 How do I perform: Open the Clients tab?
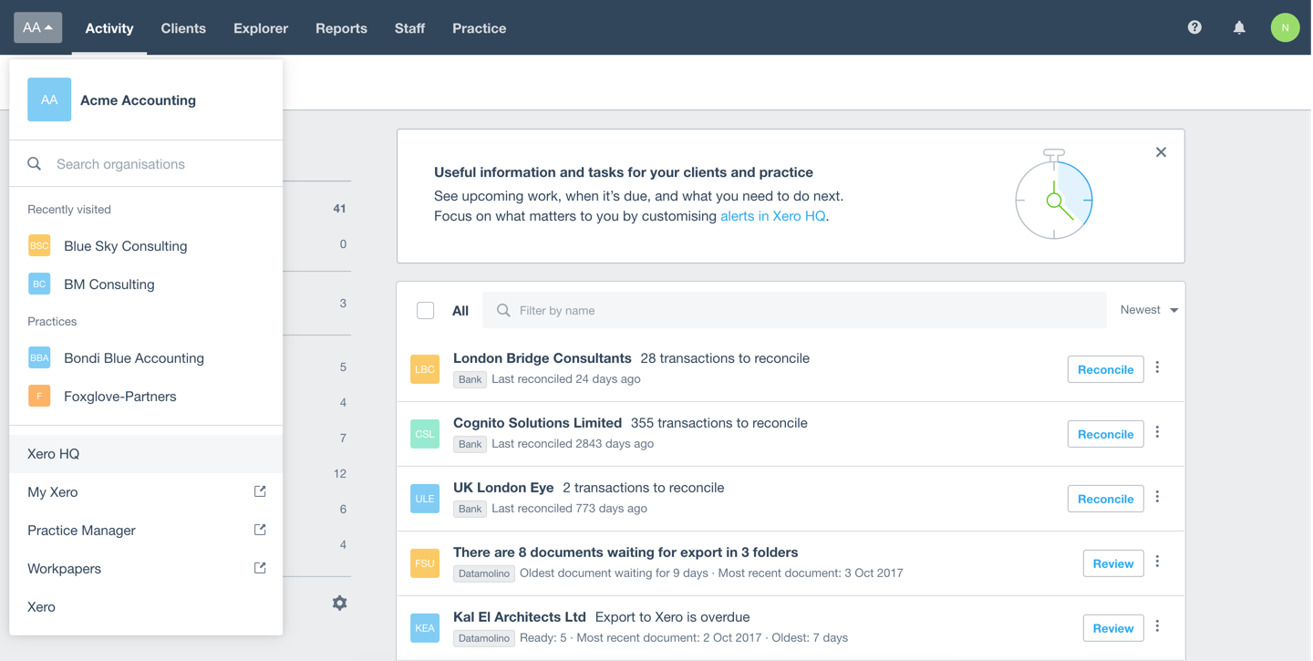click(x=183, y=28)
